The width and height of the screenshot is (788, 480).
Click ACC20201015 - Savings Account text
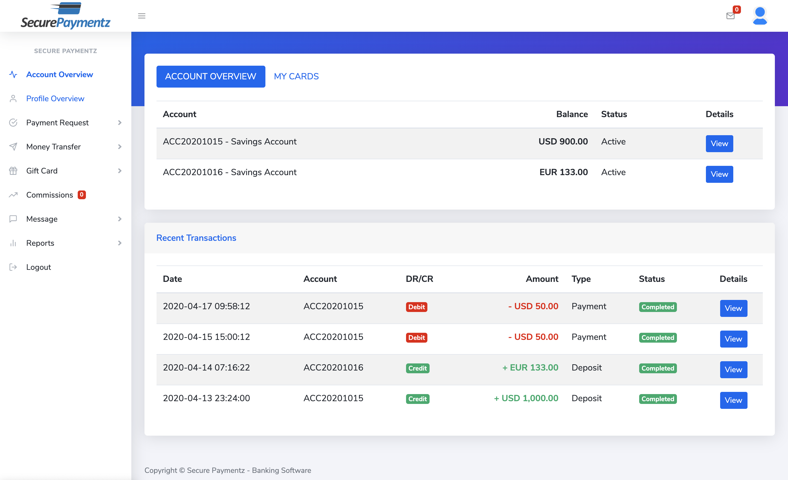click(x=230, y=142)
